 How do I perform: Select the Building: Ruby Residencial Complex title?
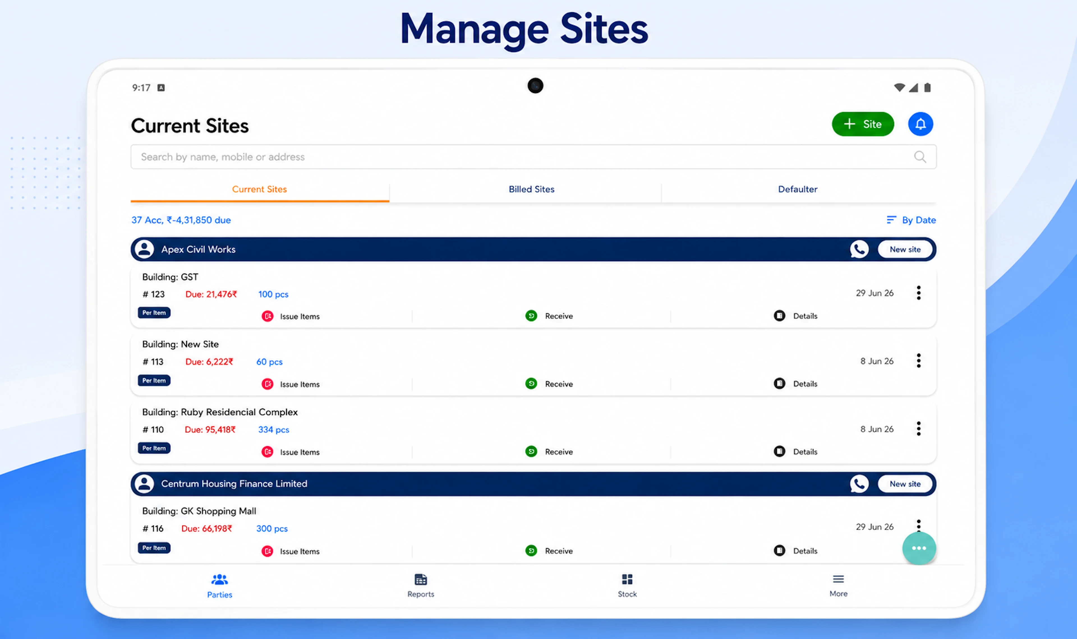click(220, 412)
